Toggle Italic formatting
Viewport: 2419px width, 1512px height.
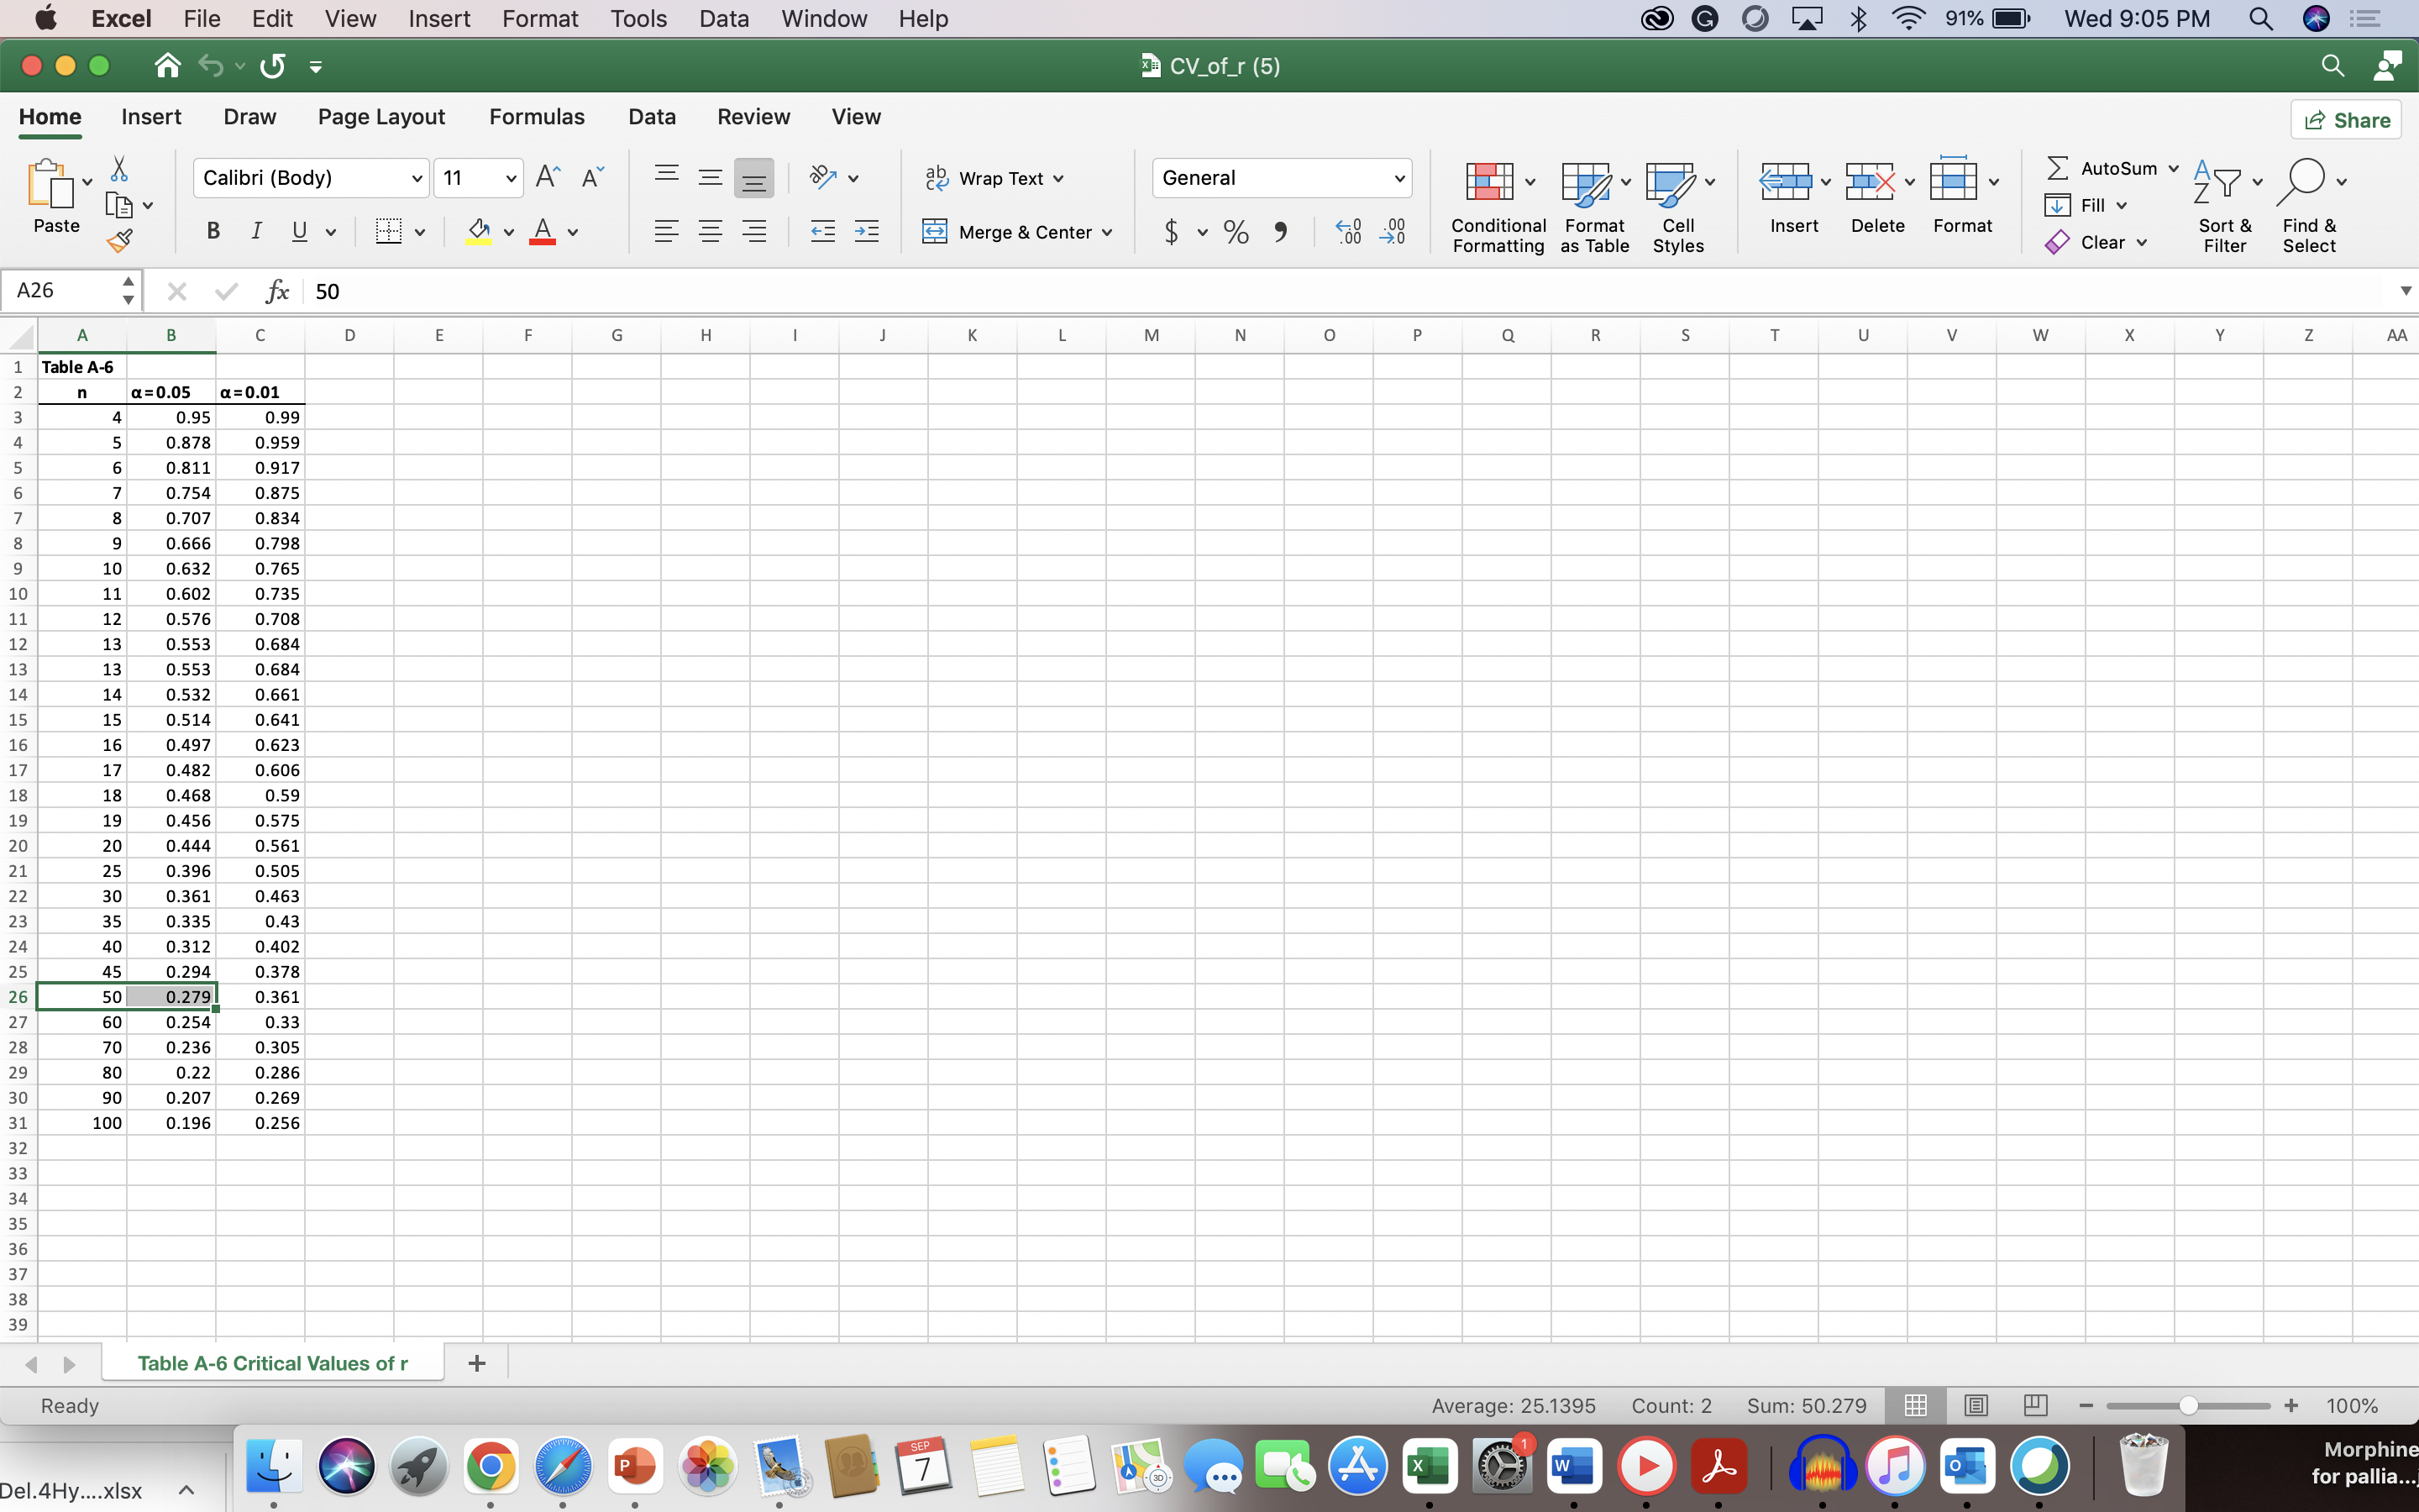pyautogui.click(x=256, y=232)
